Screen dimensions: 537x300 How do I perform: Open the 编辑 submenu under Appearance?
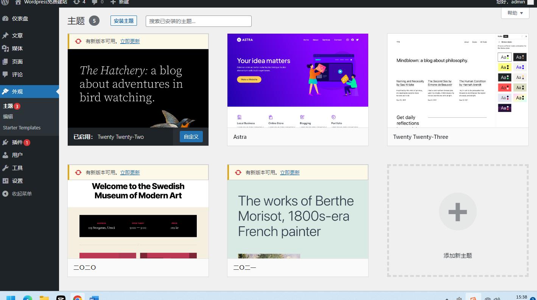tap(8, 117)
